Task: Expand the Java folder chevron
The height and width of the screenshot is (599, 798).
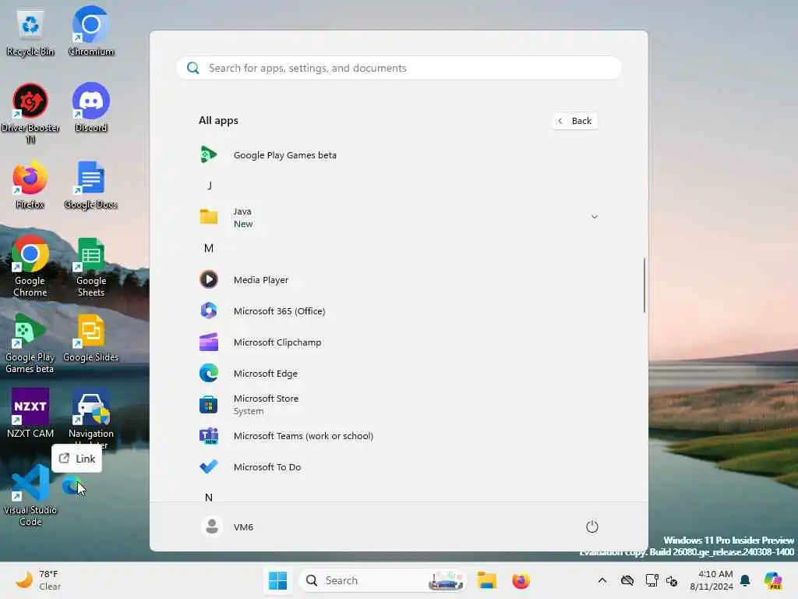Action: 594,217
